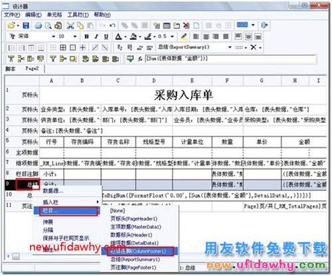
Task: Switch to the Page2 tab
Action: pos(33,68)
